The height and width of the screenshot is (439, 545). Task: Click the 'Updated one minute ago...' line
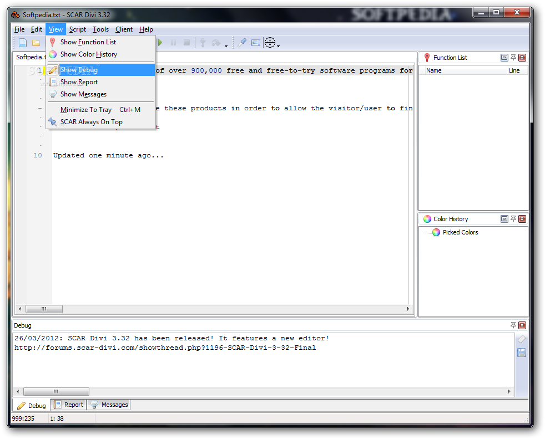coord(108,155)
